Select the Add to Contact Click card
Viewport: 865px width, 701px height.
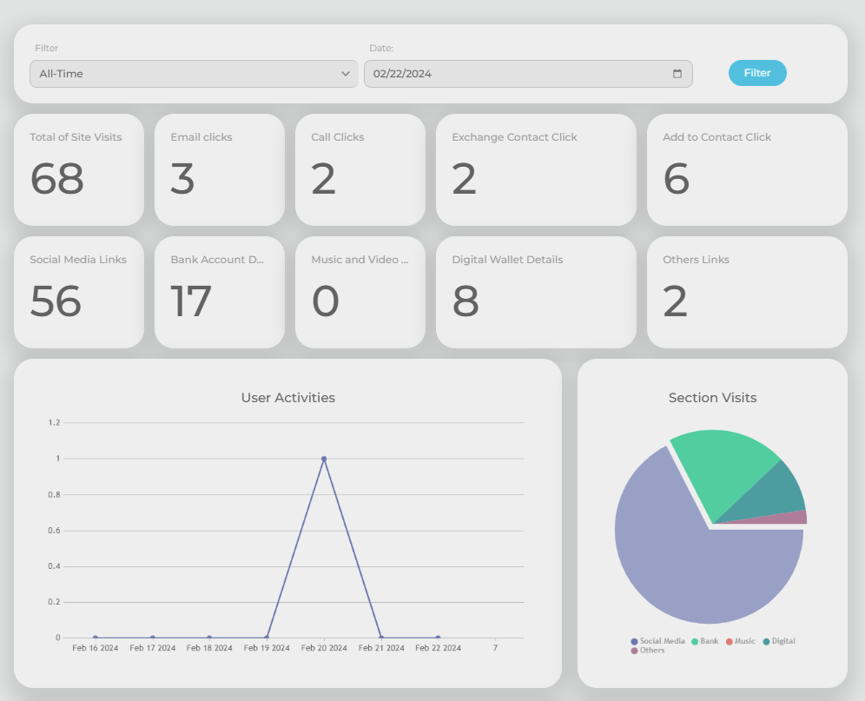[x=747, y=169]
